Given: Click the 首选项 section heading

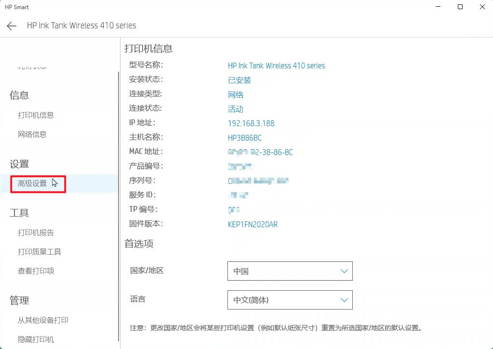Looking at the screenshot, I should point(139,244).
